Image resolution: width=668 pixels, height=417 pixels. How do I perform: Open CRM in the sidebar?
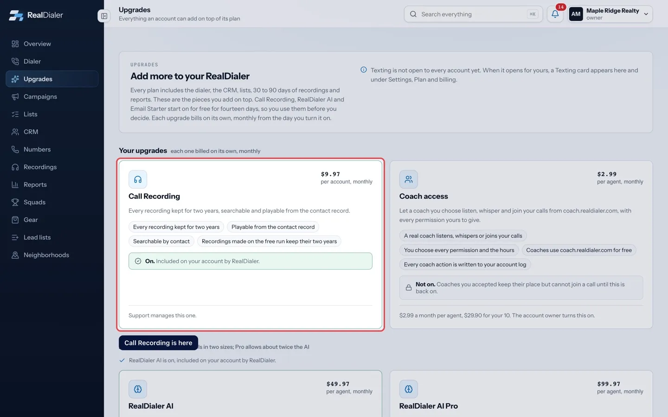pyautogui.click(x=52, y=132)
